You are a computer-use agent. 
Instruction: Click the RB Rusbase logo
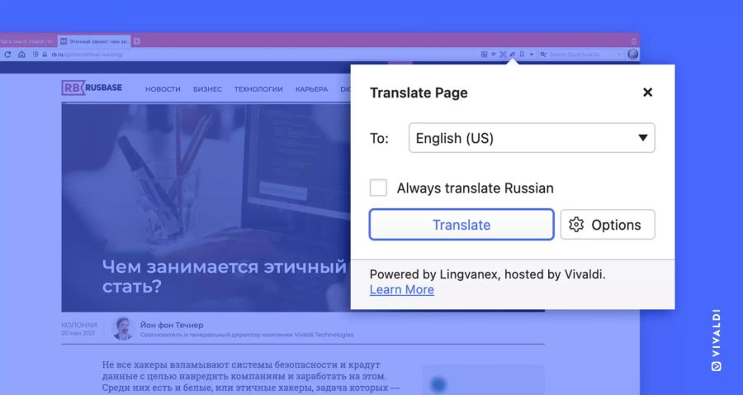click(92, 88)
